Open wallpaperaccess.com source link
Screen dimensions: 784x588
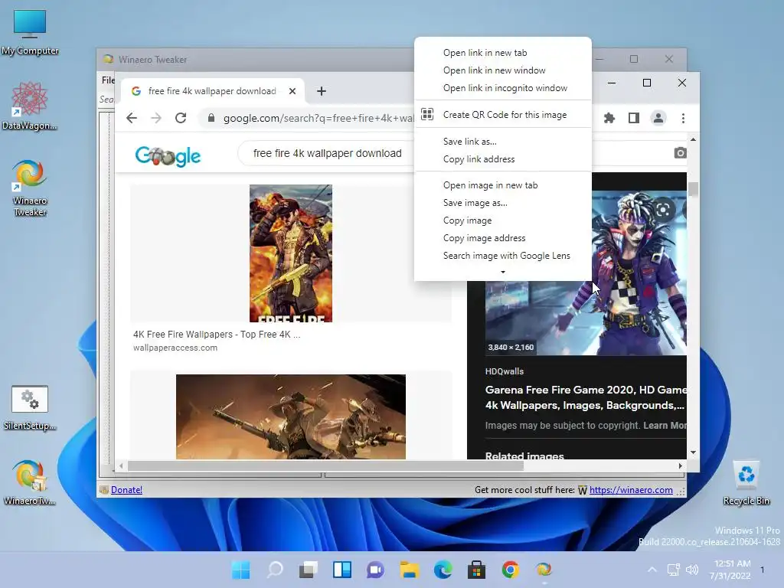175,348
